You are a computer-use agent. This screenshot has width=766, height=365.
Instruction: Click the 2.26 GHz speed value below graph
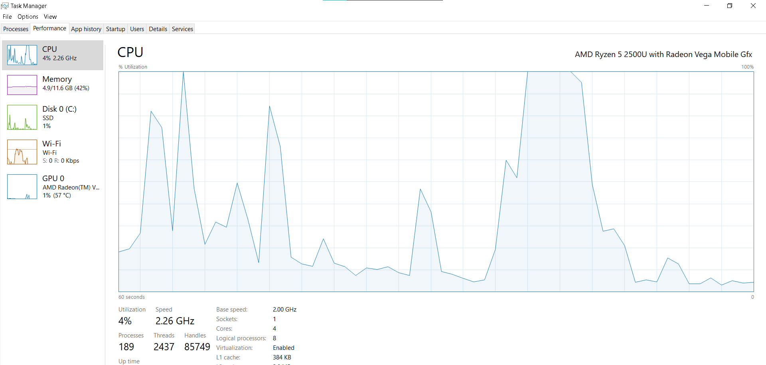click(x=175, y=321)
